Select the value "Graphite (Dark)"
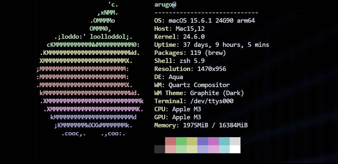Screen dimensions: 338x164 click(x=217, y=93)
